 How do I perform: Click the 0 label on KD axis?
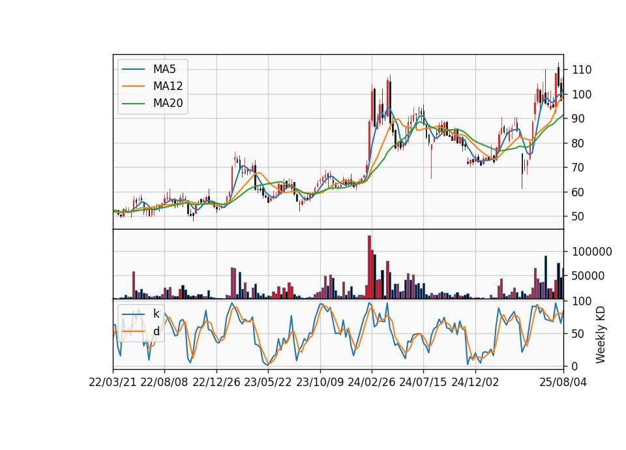pos(575,366)
